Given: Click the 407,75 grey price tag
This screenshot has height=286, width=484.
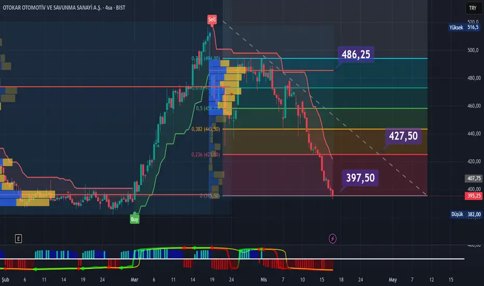Looking at the screenshot, I should coord(474,178).
